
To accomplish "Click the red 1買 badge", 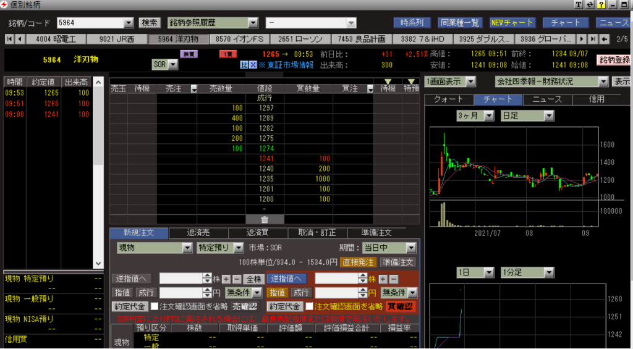I will point(228,54).
